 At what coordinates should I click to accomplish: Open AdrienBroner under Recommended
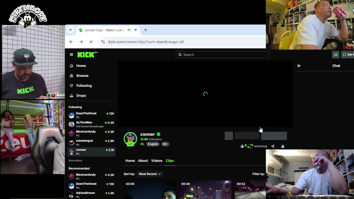click(91, 195)
